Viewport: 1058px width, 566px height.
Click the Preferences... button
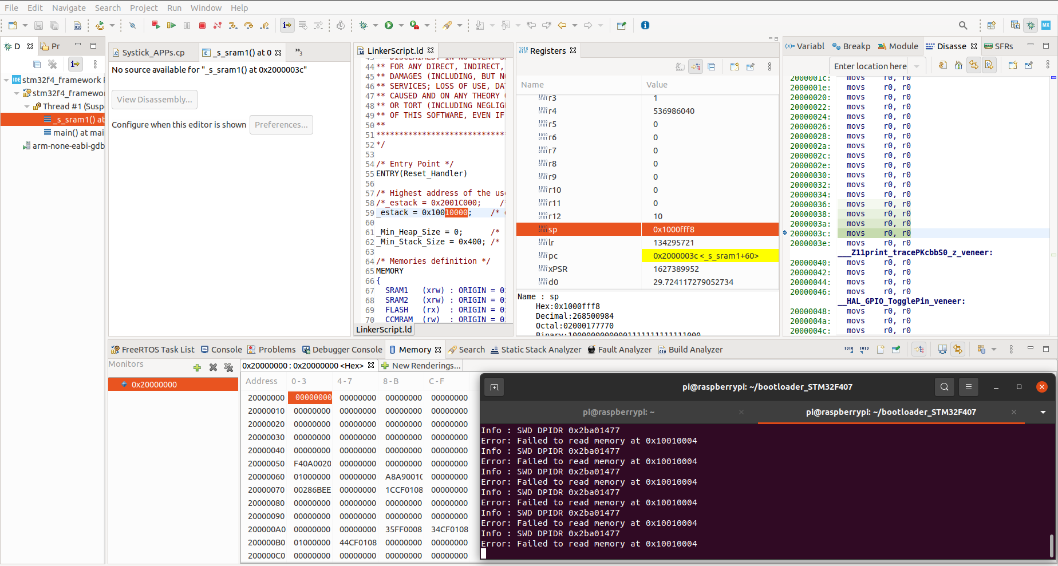(x=281, y=125)
